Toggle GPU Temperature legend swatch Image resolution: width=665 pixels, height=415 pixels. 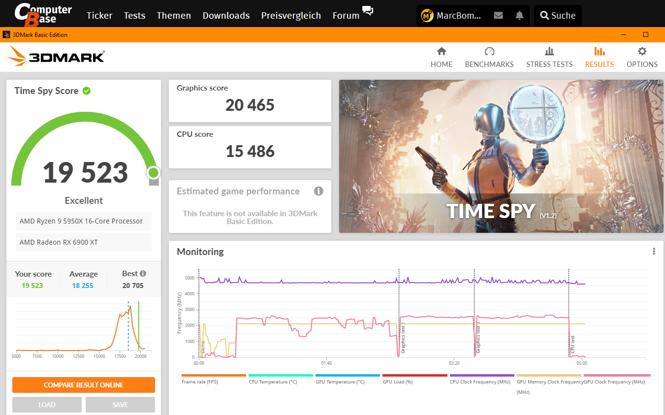tap(348, 375)
